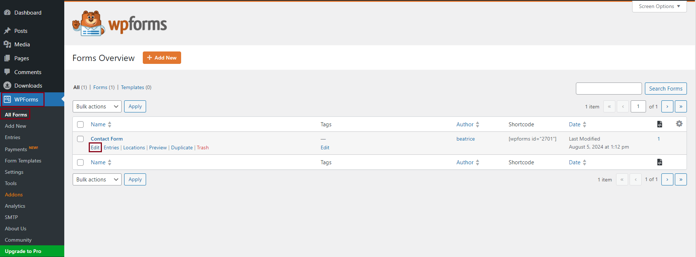Open About Us in the sidebar
The image size is (696, 257).
coord(15,229)
